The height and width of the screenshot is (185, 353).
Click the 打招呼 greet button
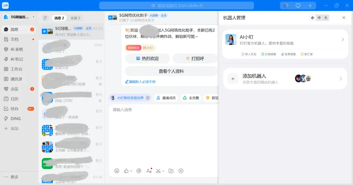click(195, 59)
